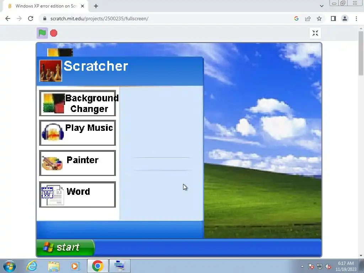Stop the project with the red stop button
Screen dimensions: 364x273
pos(54,33)
